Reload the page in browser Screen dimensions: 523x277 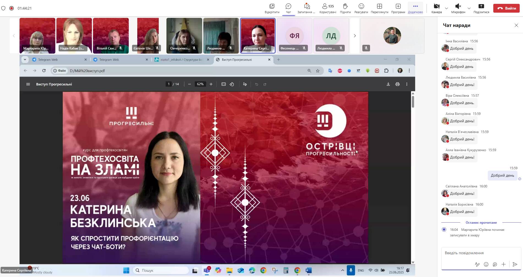click(44, 71)
